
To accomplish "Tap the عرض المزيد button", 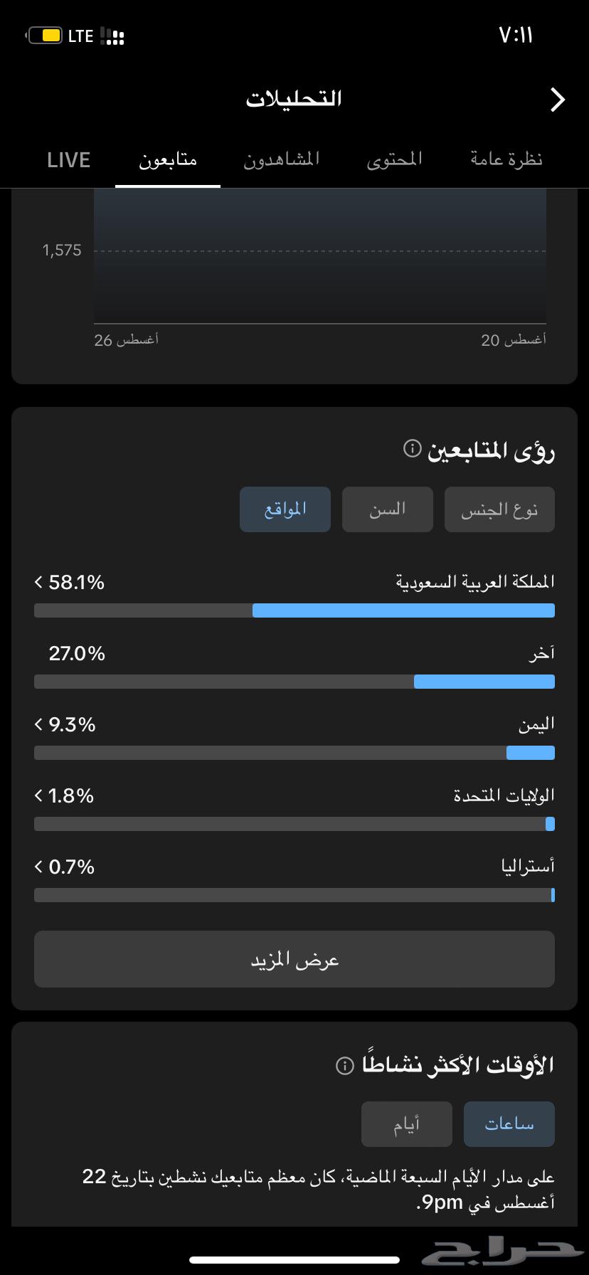I will (x=294, y=959).
